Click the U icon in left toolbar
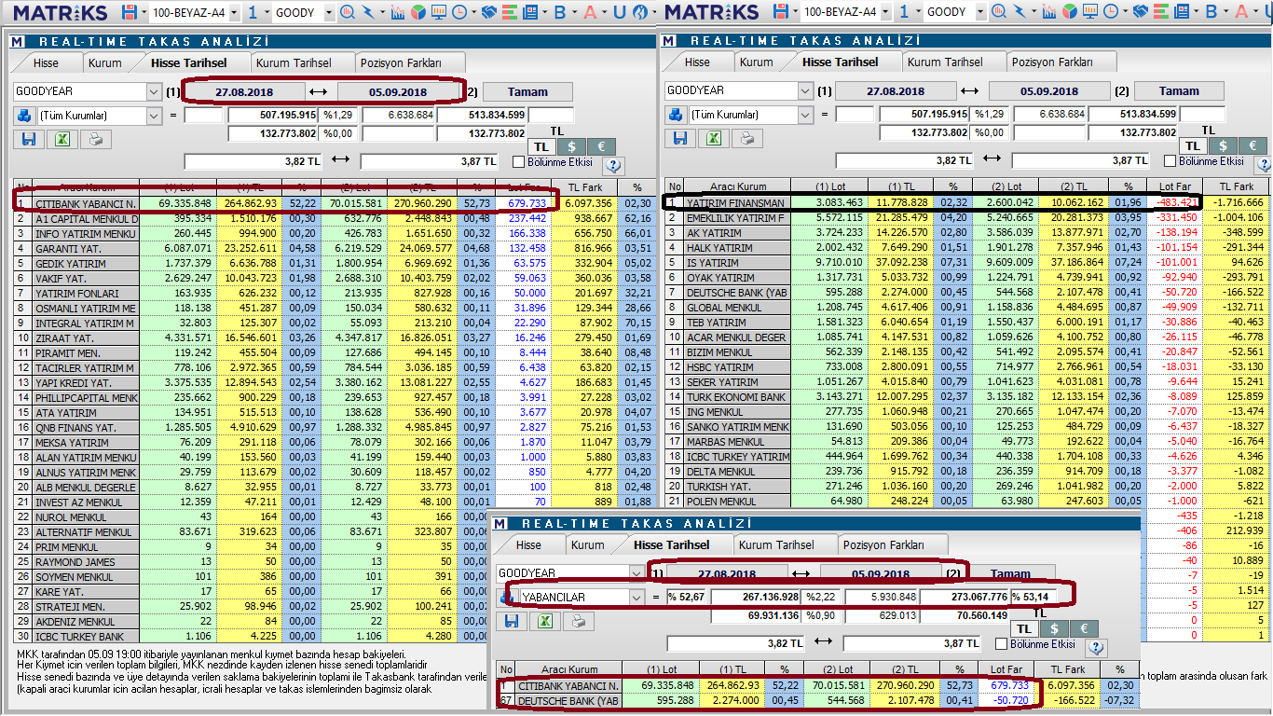 (620, 12)
